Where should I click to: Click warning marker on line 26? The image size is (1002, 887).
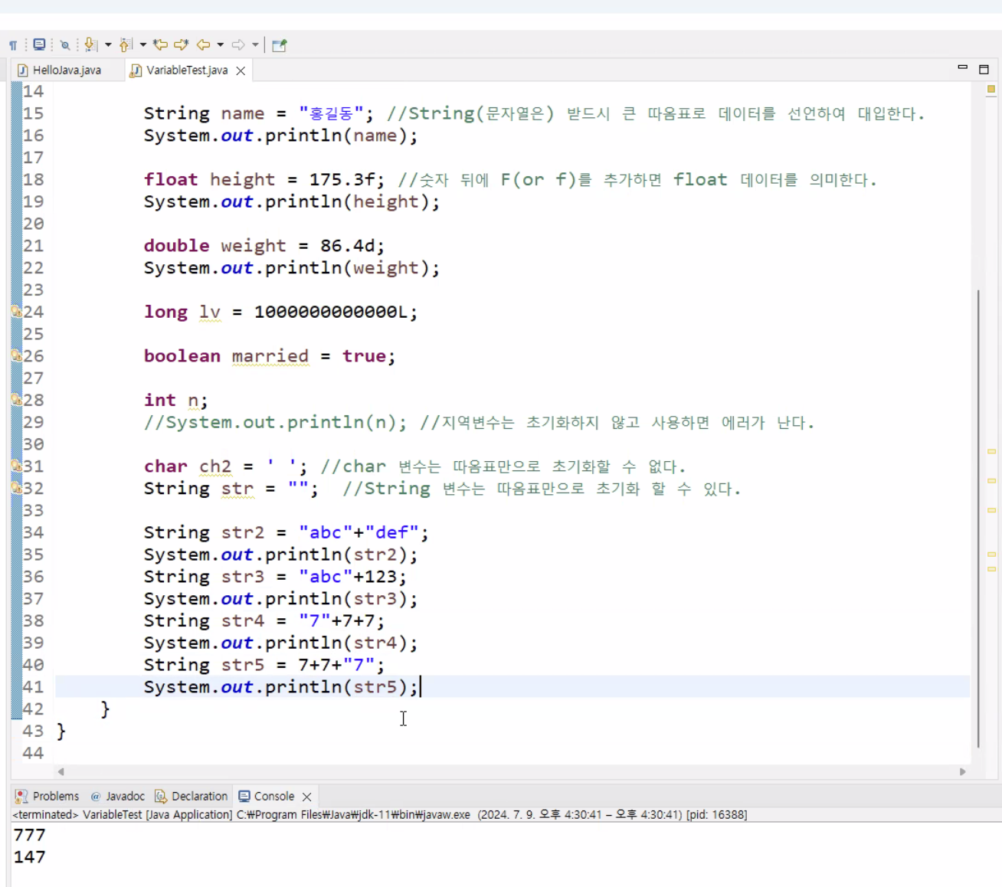click(16, 355)
